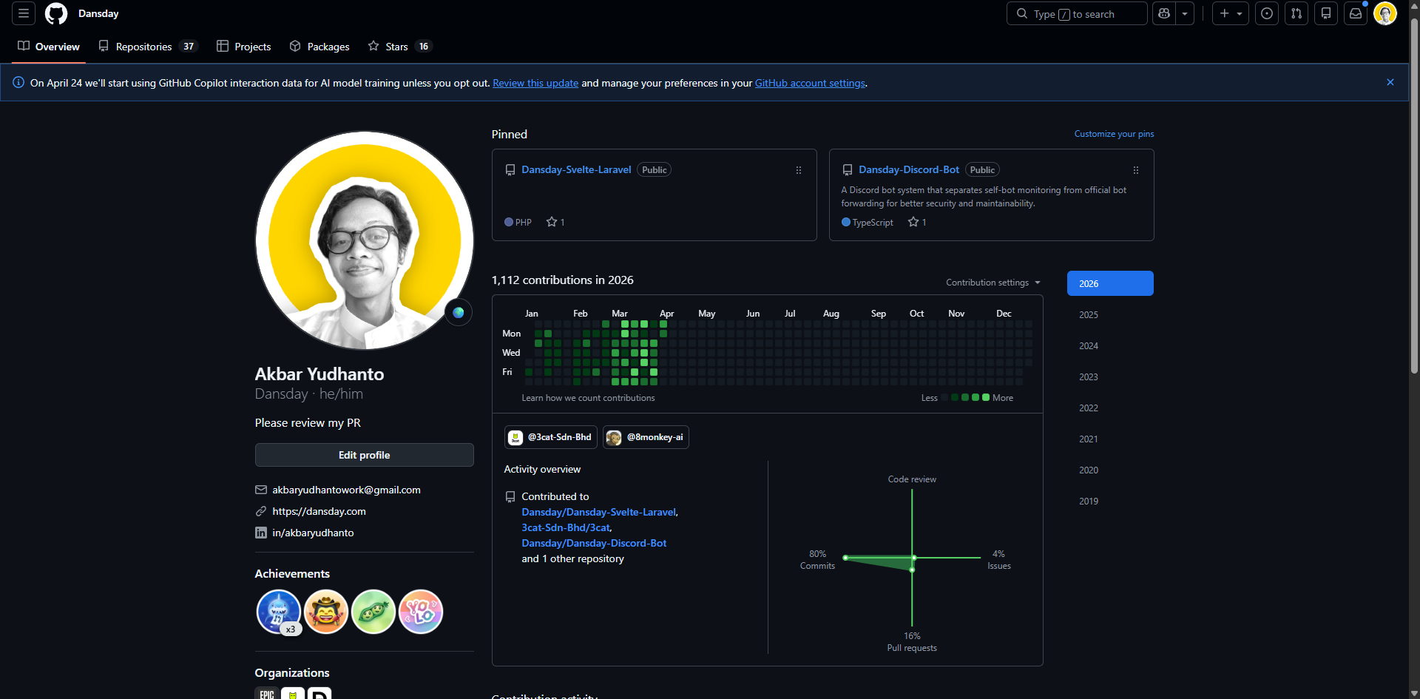
Task: Focus the Type / to search field
Action: (x=1077, y=13)
